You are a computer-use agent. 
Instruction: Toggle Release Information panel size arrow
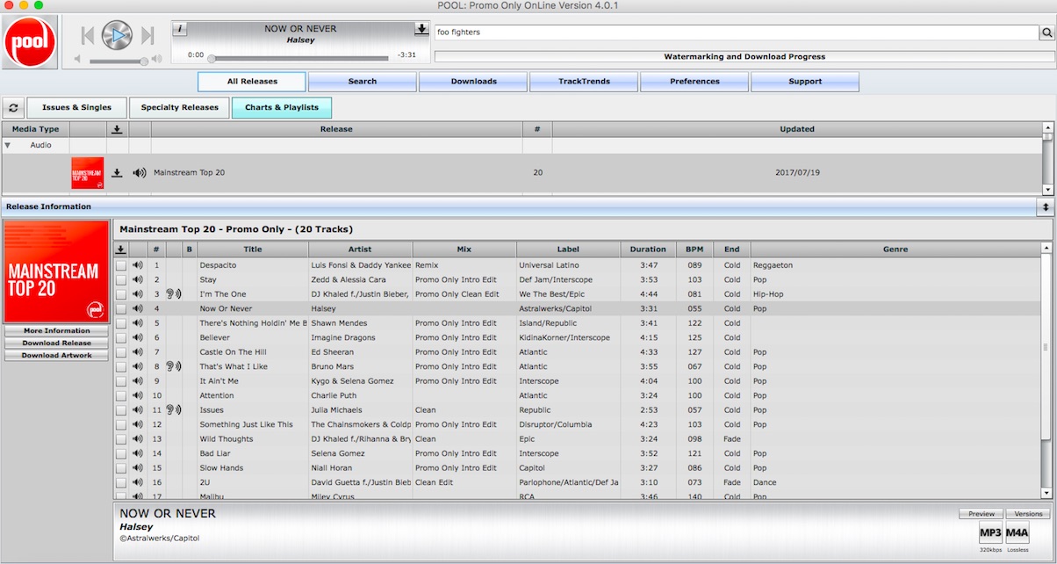(x=1046, y=206)
